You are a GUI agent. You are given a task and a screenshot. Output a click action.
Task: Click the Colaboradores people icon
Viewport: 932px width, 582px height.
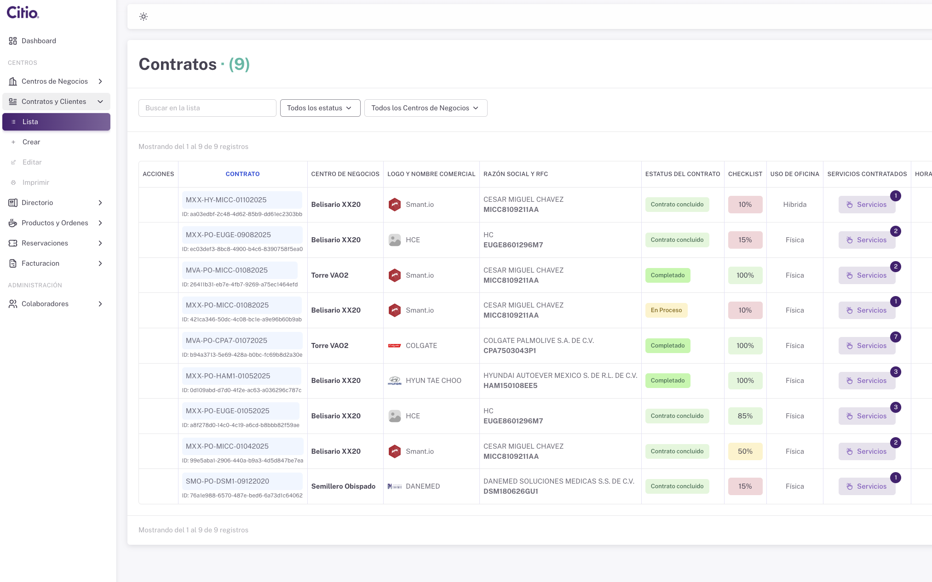pos(13,304)
